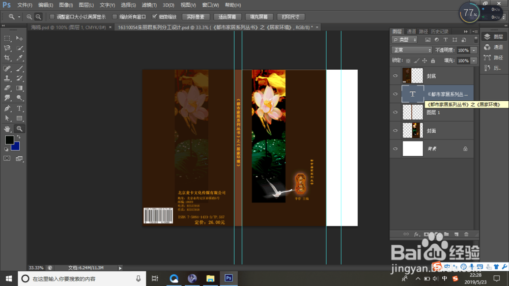Open the layer filter 类型 dropdown
Image resolution: width=509 pixels, height=286 pixels.
coord(405,40)
